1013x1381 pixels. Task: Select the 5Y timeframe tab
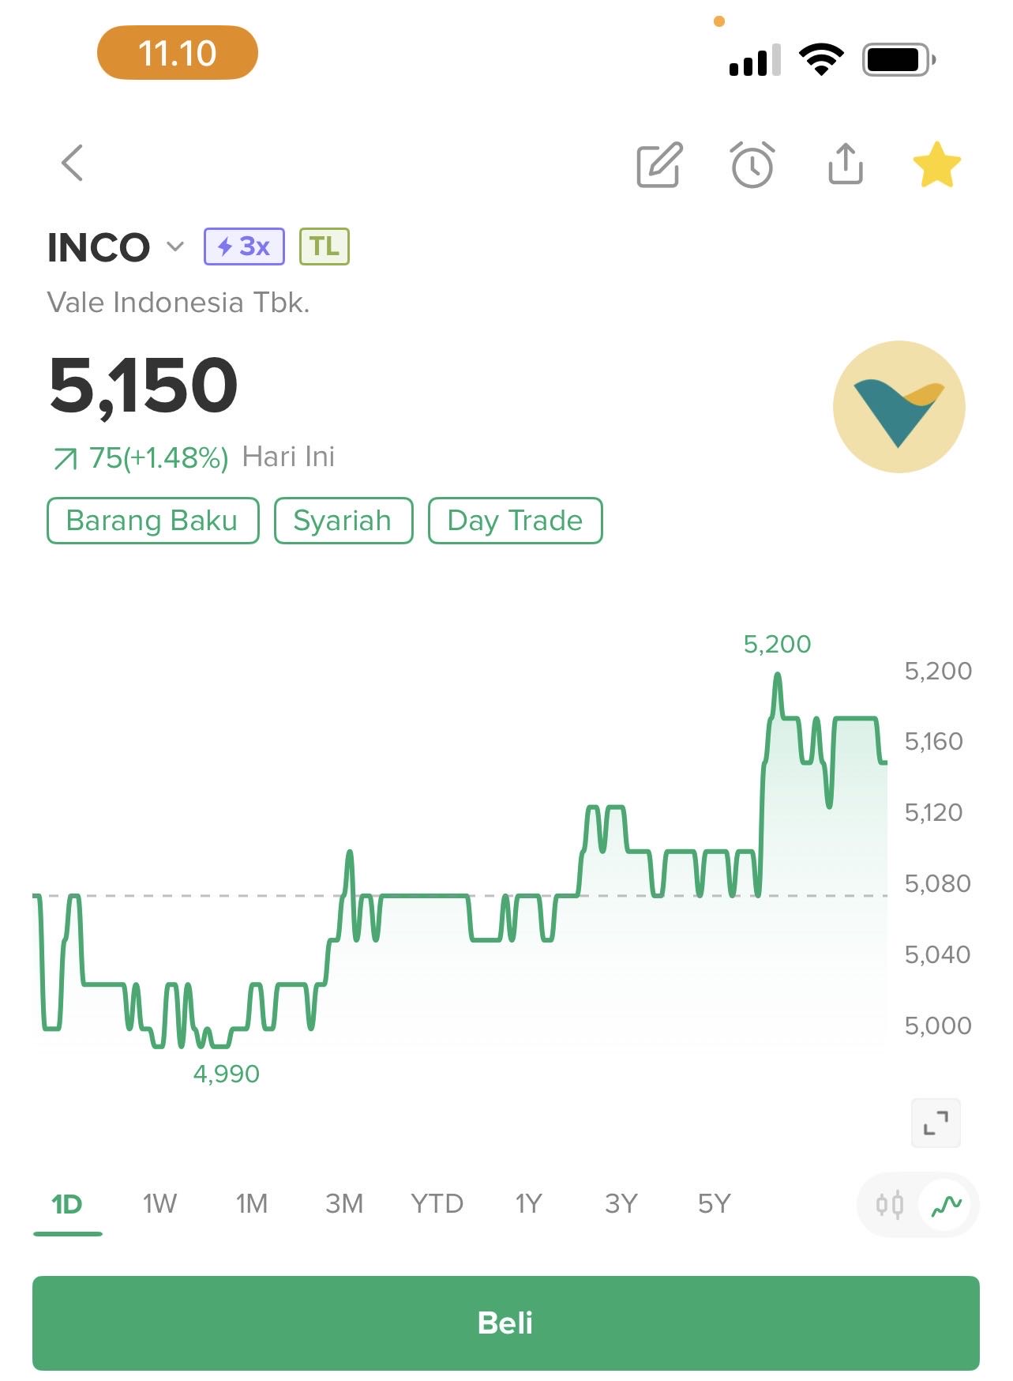(x=714, y=1204)
